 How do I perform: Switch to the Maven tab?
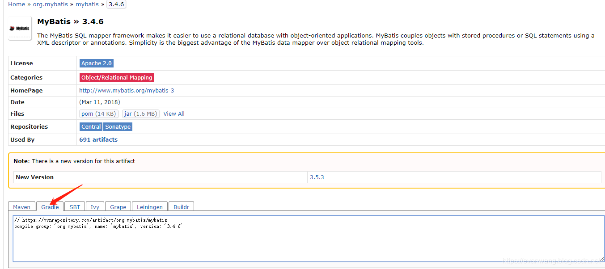[22, 207]
